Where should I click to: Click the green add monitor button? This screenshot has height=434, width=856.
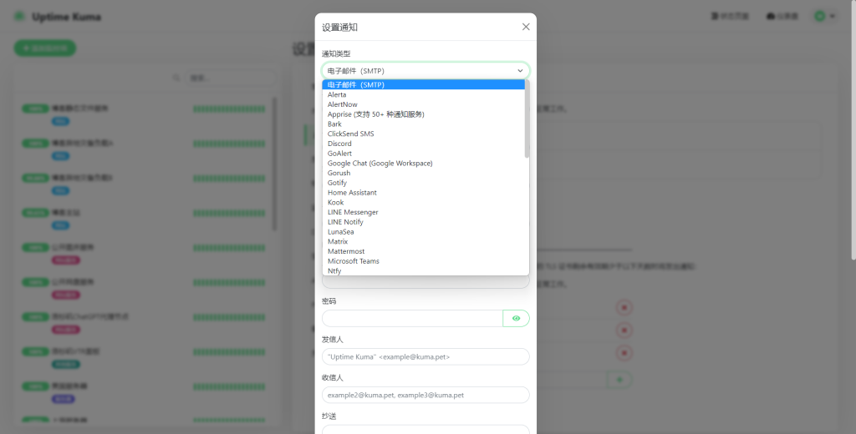point(45,48)
